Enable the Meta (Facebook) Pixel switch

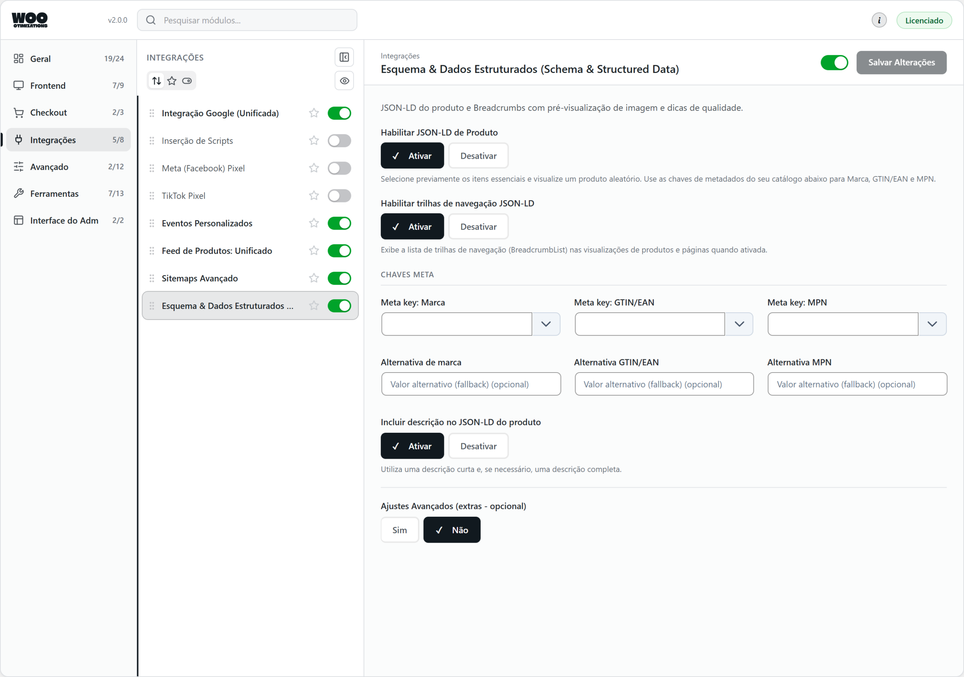tap(339, 168)
